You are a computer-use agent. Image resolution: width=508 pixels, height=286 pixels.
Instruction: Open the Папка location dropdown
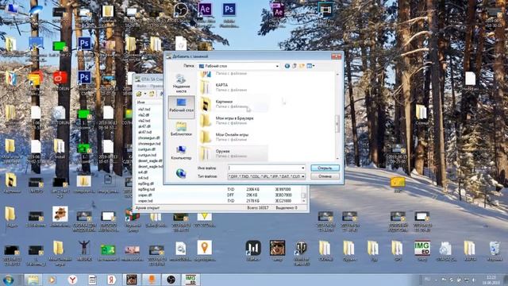pos(239,66)
